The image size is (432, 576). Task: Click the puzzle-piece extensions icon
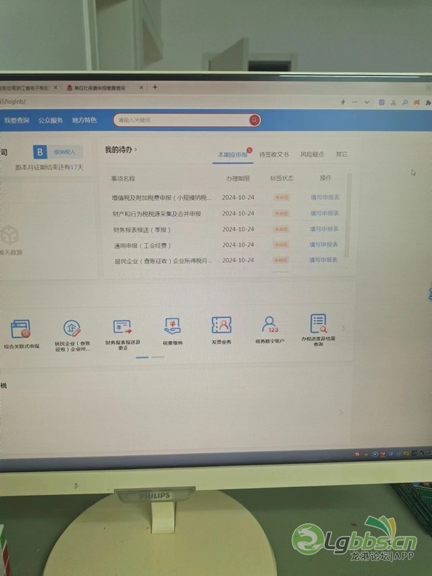tap(428, 103)
